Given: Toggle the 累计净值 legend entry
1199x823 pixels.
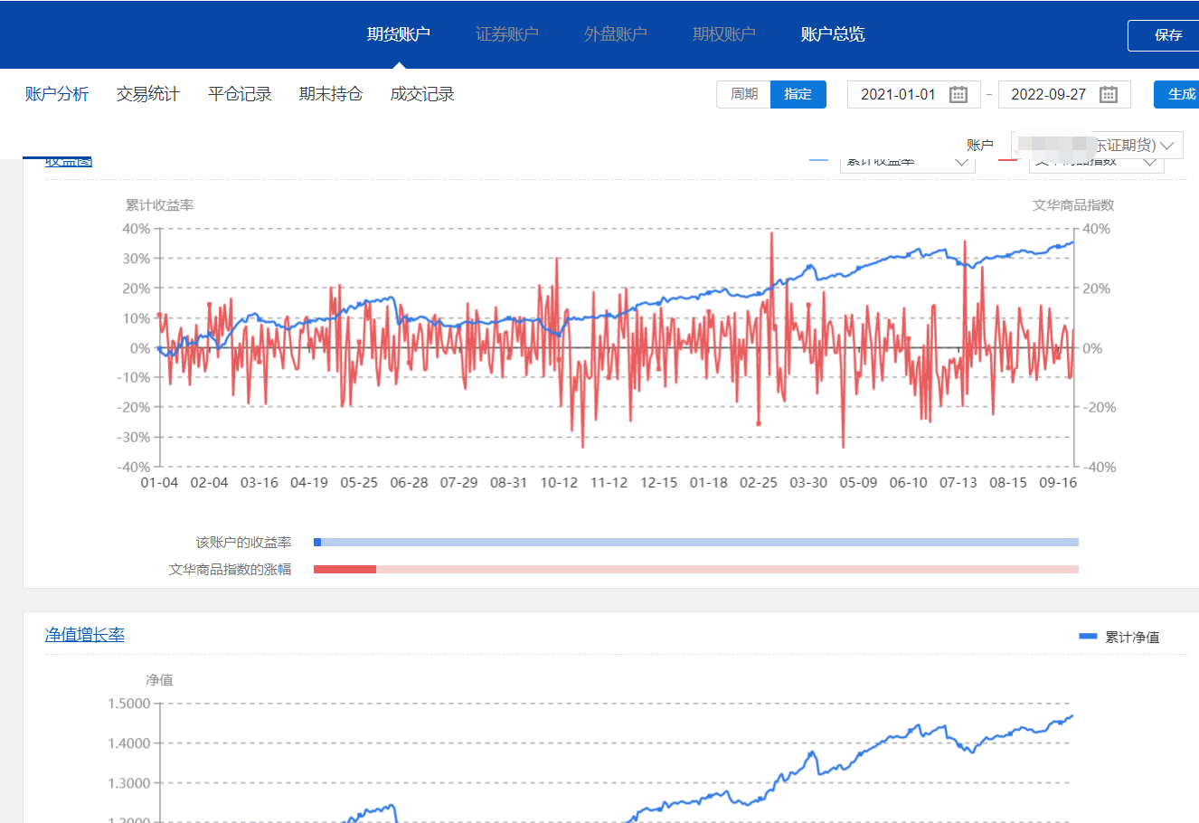Looking at the screenshot, I should point(1119,637).
